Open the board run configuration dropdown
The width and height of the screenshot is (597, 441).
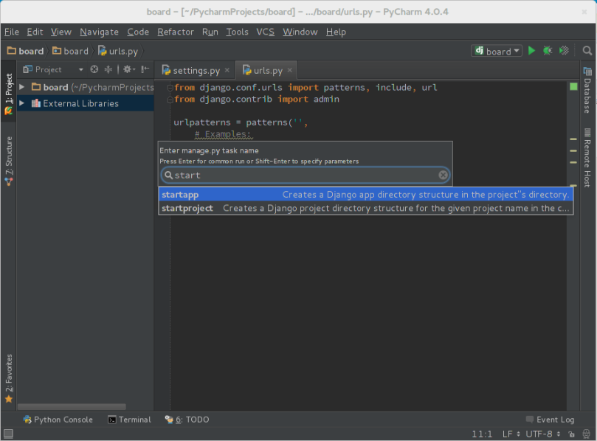click(497, 51)
